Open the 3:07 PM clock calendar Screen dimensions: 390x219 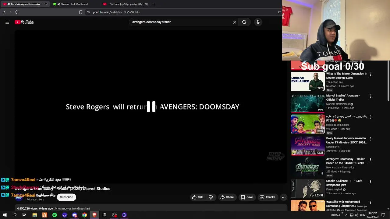[373, 215]
